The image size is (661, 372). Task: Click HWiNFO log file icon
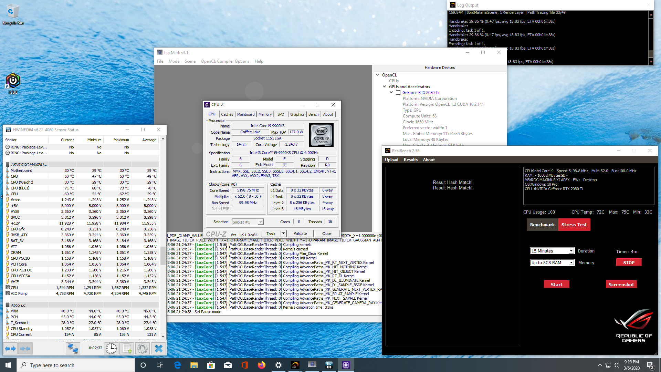(x=127, y=349)
